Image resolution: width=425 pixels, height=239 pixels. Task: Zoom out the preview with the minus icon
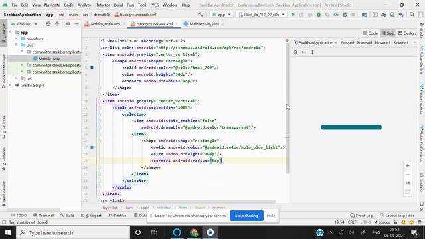[407, 174]
